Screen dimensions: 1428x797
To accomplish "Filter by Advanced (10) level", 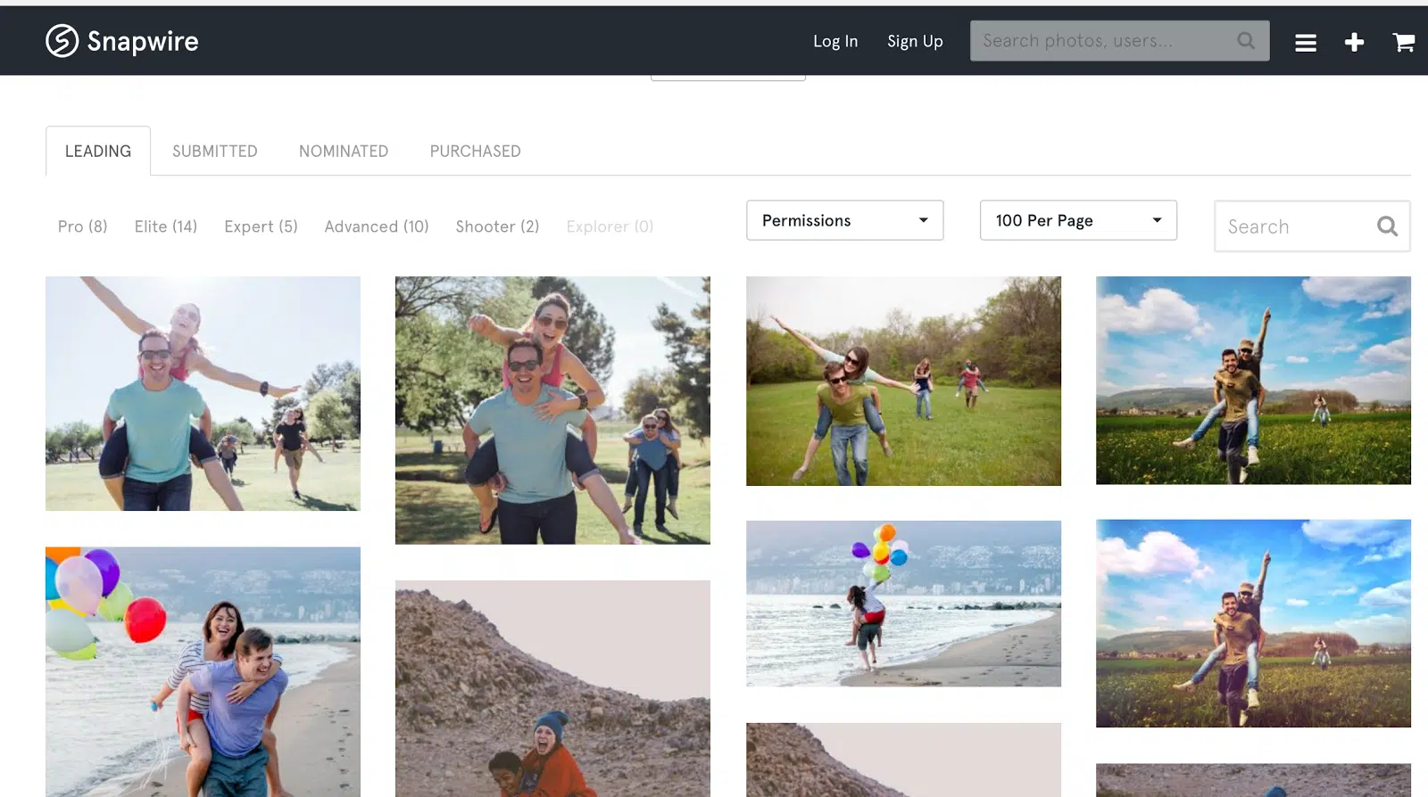I will pos(377,226).
